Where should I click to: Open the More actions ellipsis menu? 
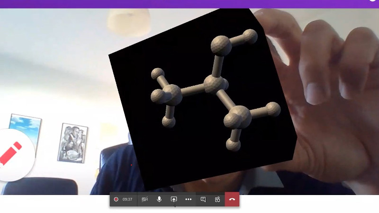[188, 199]
